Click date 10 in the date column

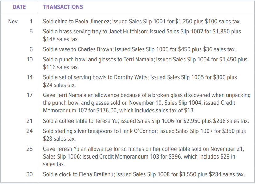(x=30, y=60)
